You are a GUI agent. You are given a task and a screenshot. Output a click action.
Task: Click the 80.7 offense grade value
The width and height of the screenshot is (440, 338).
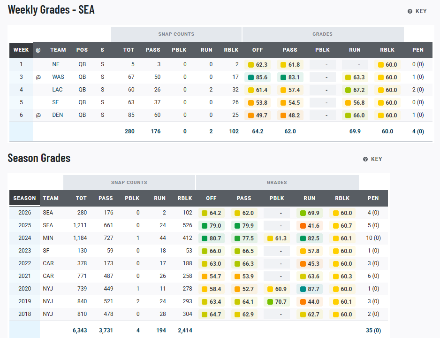(215, 238)
